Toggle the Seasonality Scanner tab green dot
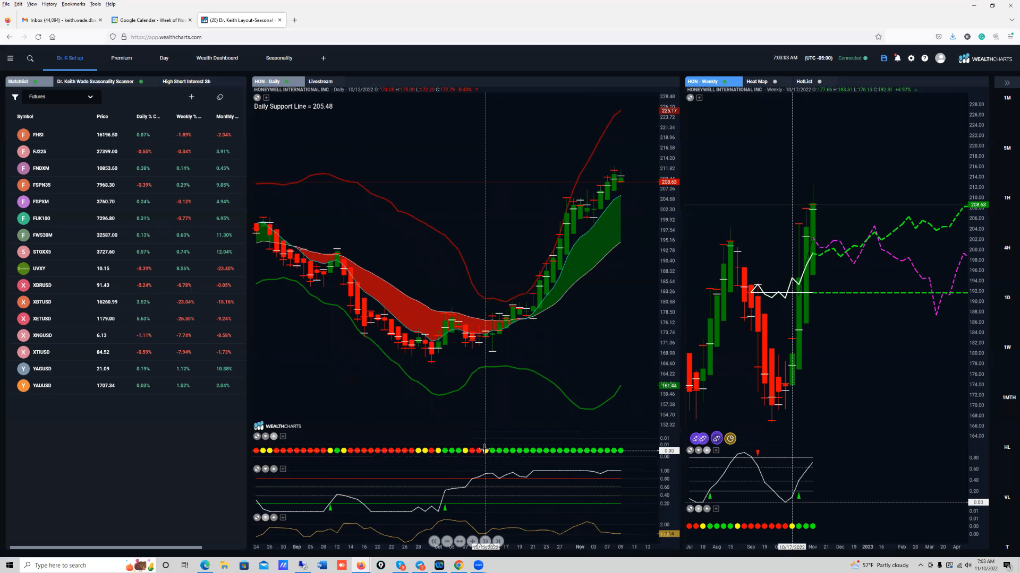This screenshot has height=573, width=1020. point(141,82)
